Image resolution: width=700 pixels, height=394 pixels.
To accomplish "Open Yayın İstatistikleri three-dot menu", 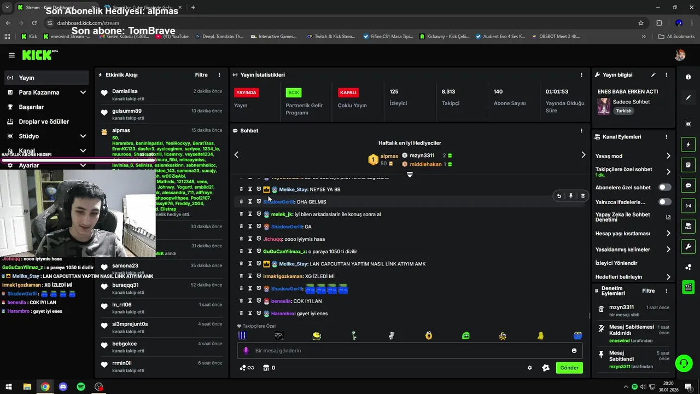I will 581,75.
